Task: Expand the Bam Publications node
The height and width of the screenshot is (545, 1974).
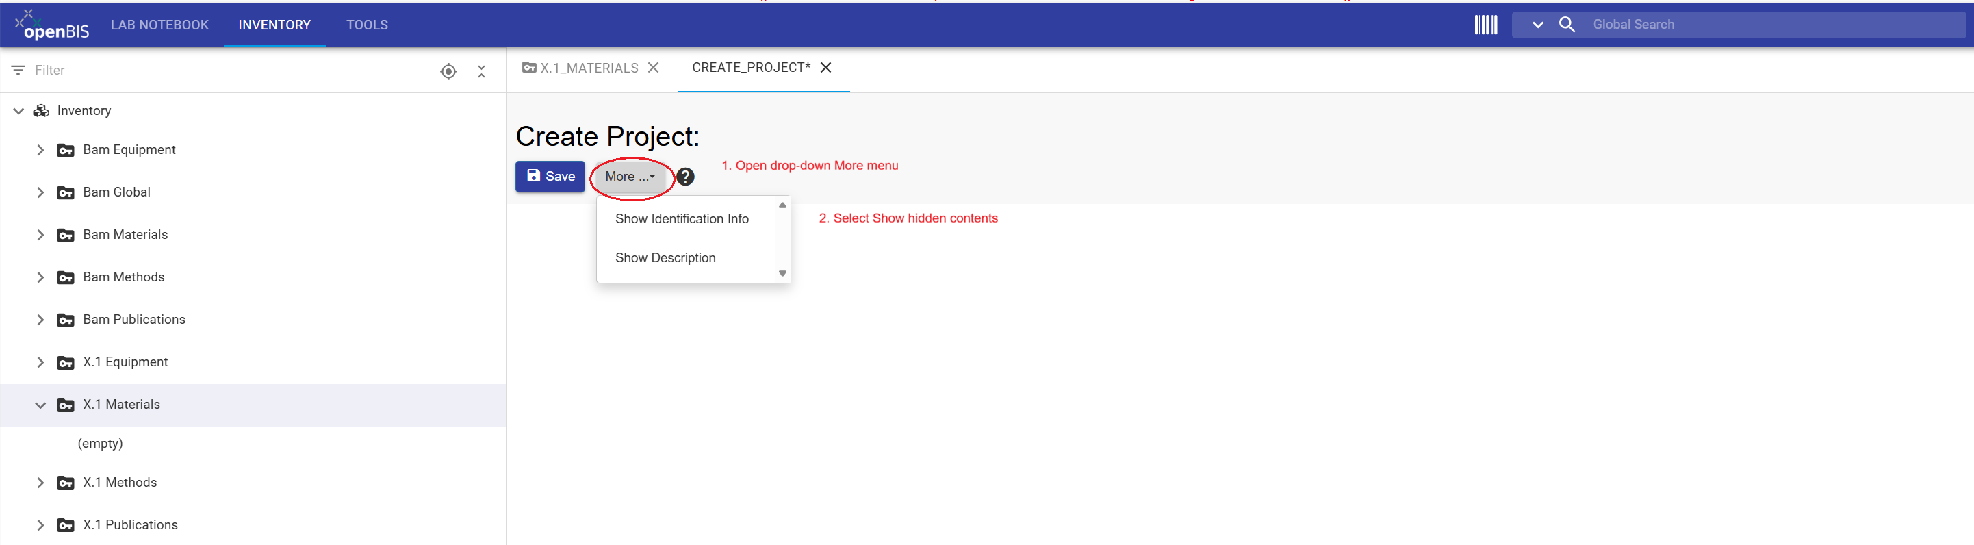Action: 40,320
